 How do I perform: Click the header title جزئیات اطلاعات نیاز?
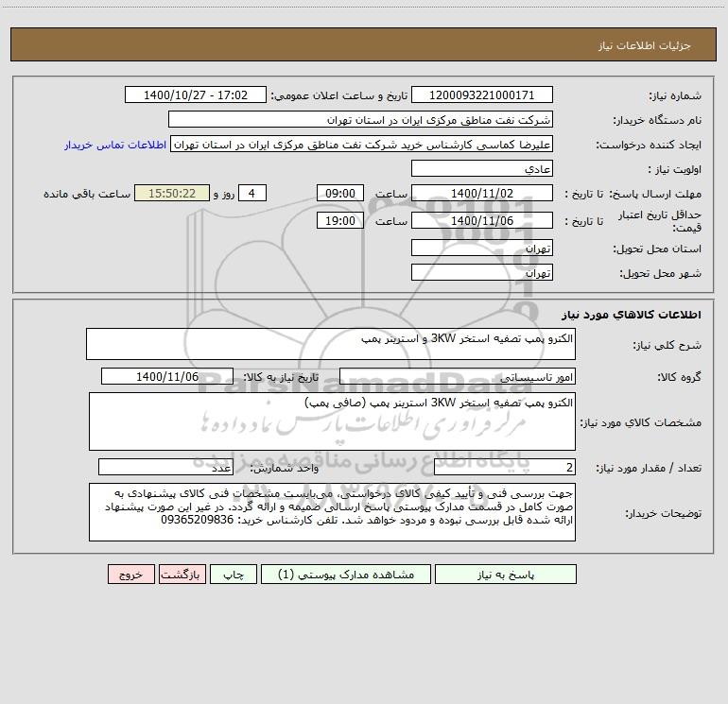click(644, 45)
